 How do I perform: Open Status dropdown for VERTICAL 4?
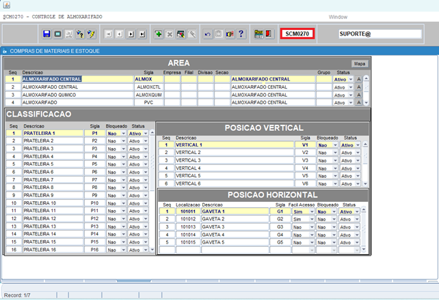pos(358,168)
